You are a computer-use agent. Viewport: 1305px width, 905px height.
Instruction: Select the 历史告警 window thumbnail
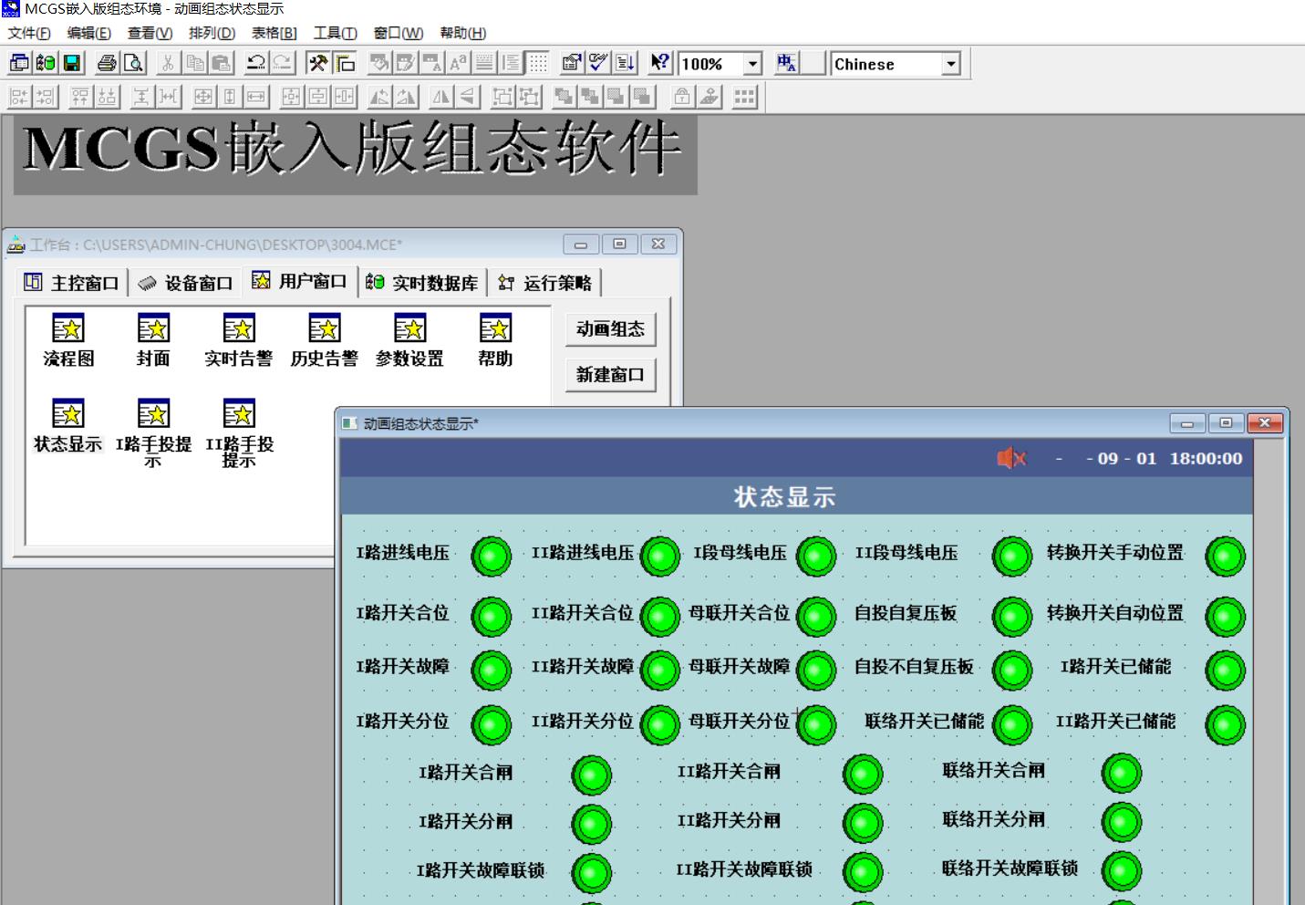coord(324,339)
